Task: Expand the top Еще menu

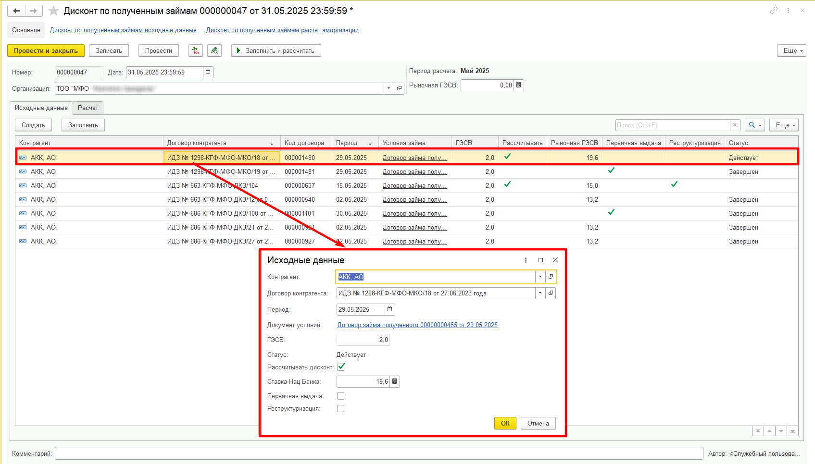Action: pyautogui.click(x=791, y=50)
